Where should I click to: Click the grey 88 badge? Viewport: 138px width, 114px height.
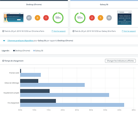coord(109,18)
